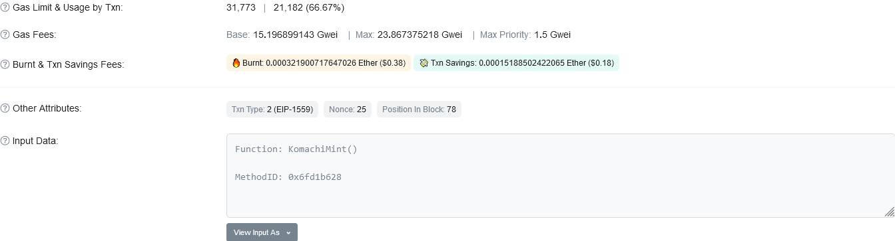895x241 pixels.
Task: Click the Nonce 25 badge
Action: pyautogui.click(x=348, y=110)
